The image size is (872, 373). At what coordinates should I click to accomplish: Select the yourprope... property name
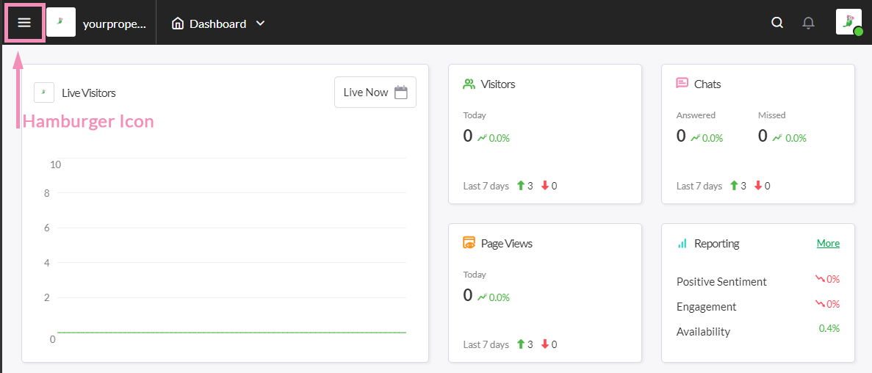[x=114, y=24]
